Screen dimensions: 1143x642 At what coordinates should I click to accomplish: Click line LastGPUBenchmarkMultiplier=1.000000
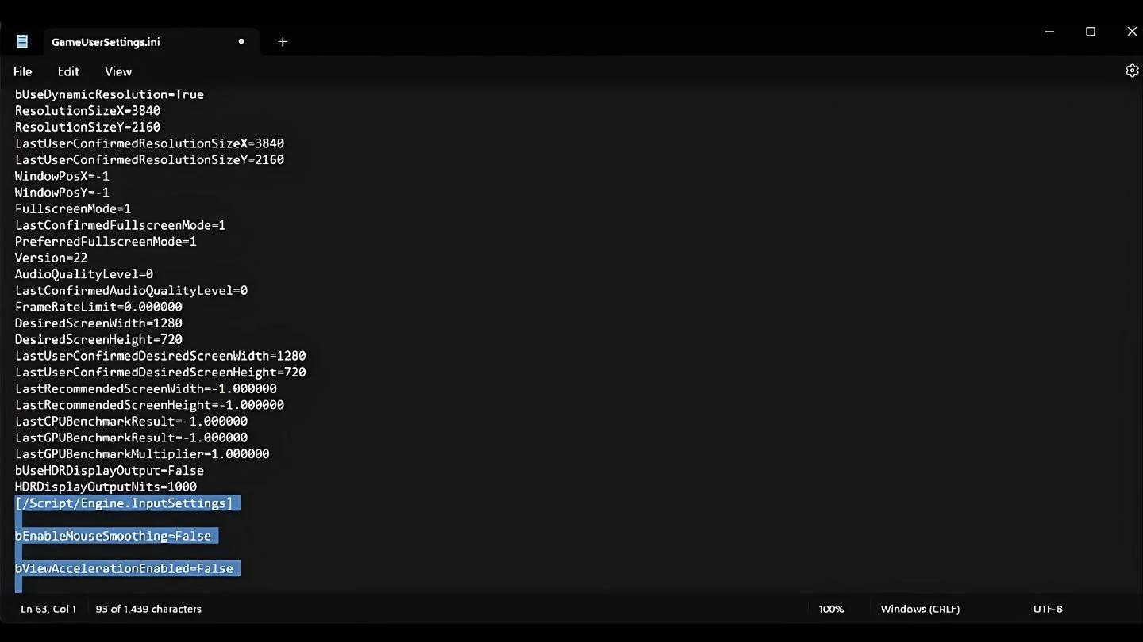[142, 454]
